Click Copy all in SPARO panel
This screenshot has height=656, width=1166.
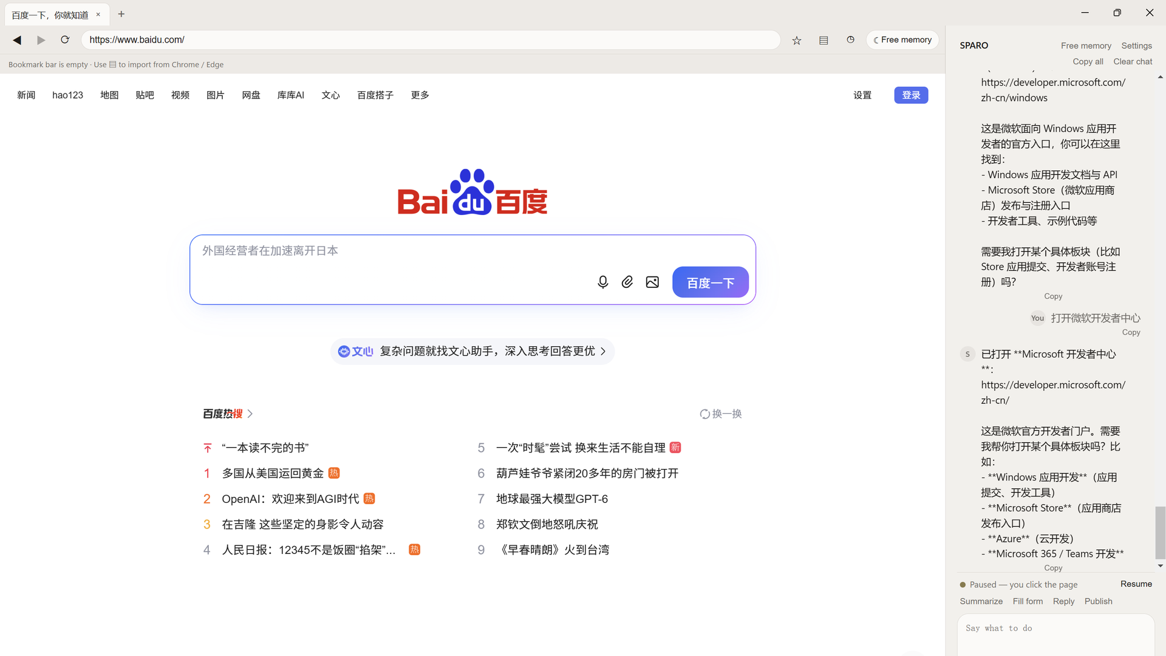click(1088, 61)
